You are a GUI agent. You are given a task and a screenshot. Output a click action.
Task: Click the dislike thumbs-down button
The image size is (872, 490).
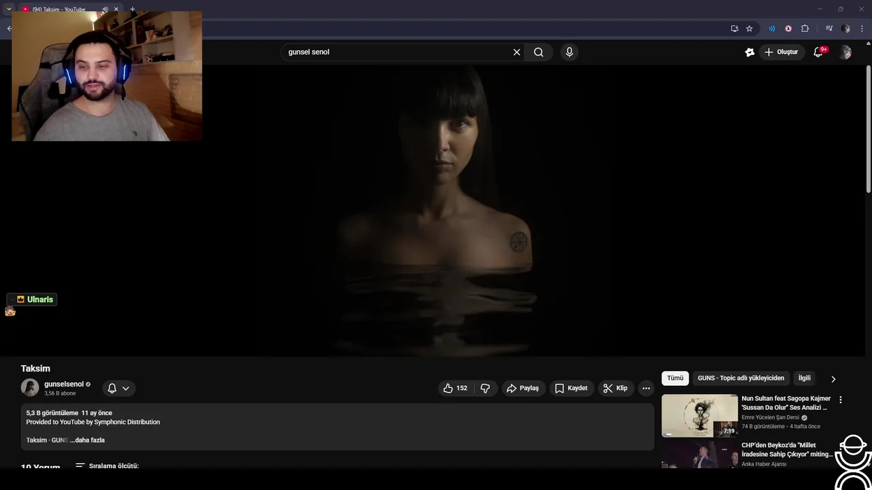coord(485,388)
